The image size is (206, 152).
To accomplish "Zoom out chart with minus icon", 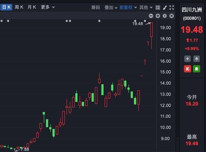I will click(151, 16).
